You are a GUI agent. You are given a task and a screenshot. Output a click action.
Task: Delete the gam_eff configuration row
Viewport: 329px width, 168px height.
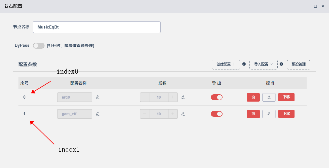pyautogui.click(x=253, y=114)
